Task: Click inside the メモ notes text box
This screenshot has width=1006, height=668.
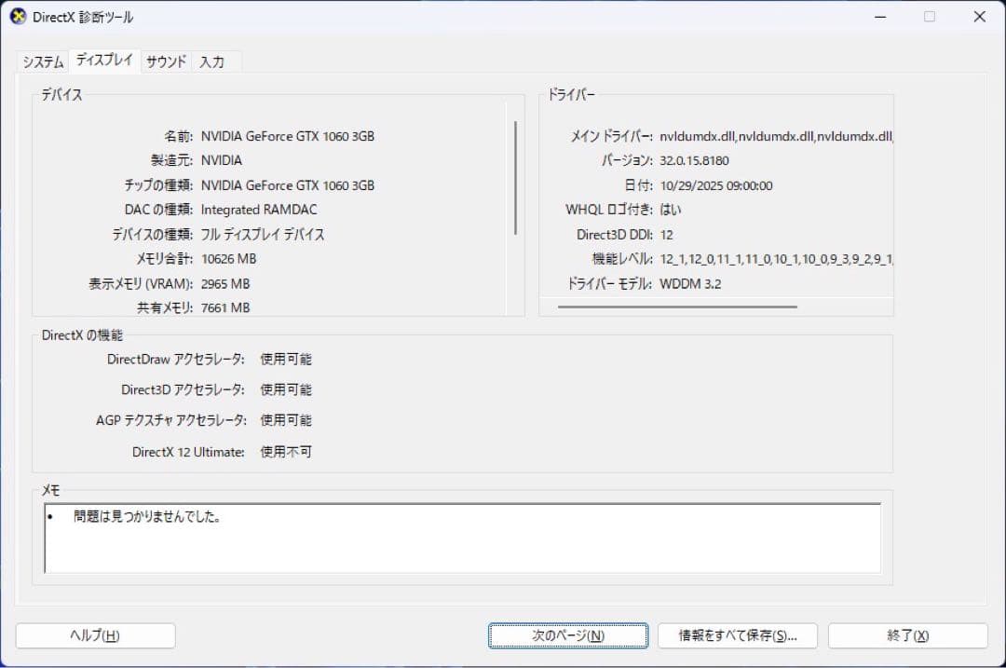Action: coord(463,538)
